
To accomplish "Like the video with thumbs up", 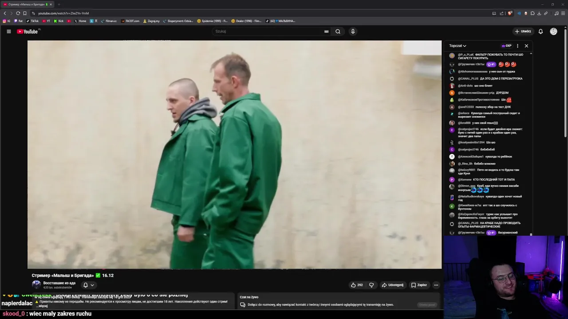I will click(x=357, y=285).
